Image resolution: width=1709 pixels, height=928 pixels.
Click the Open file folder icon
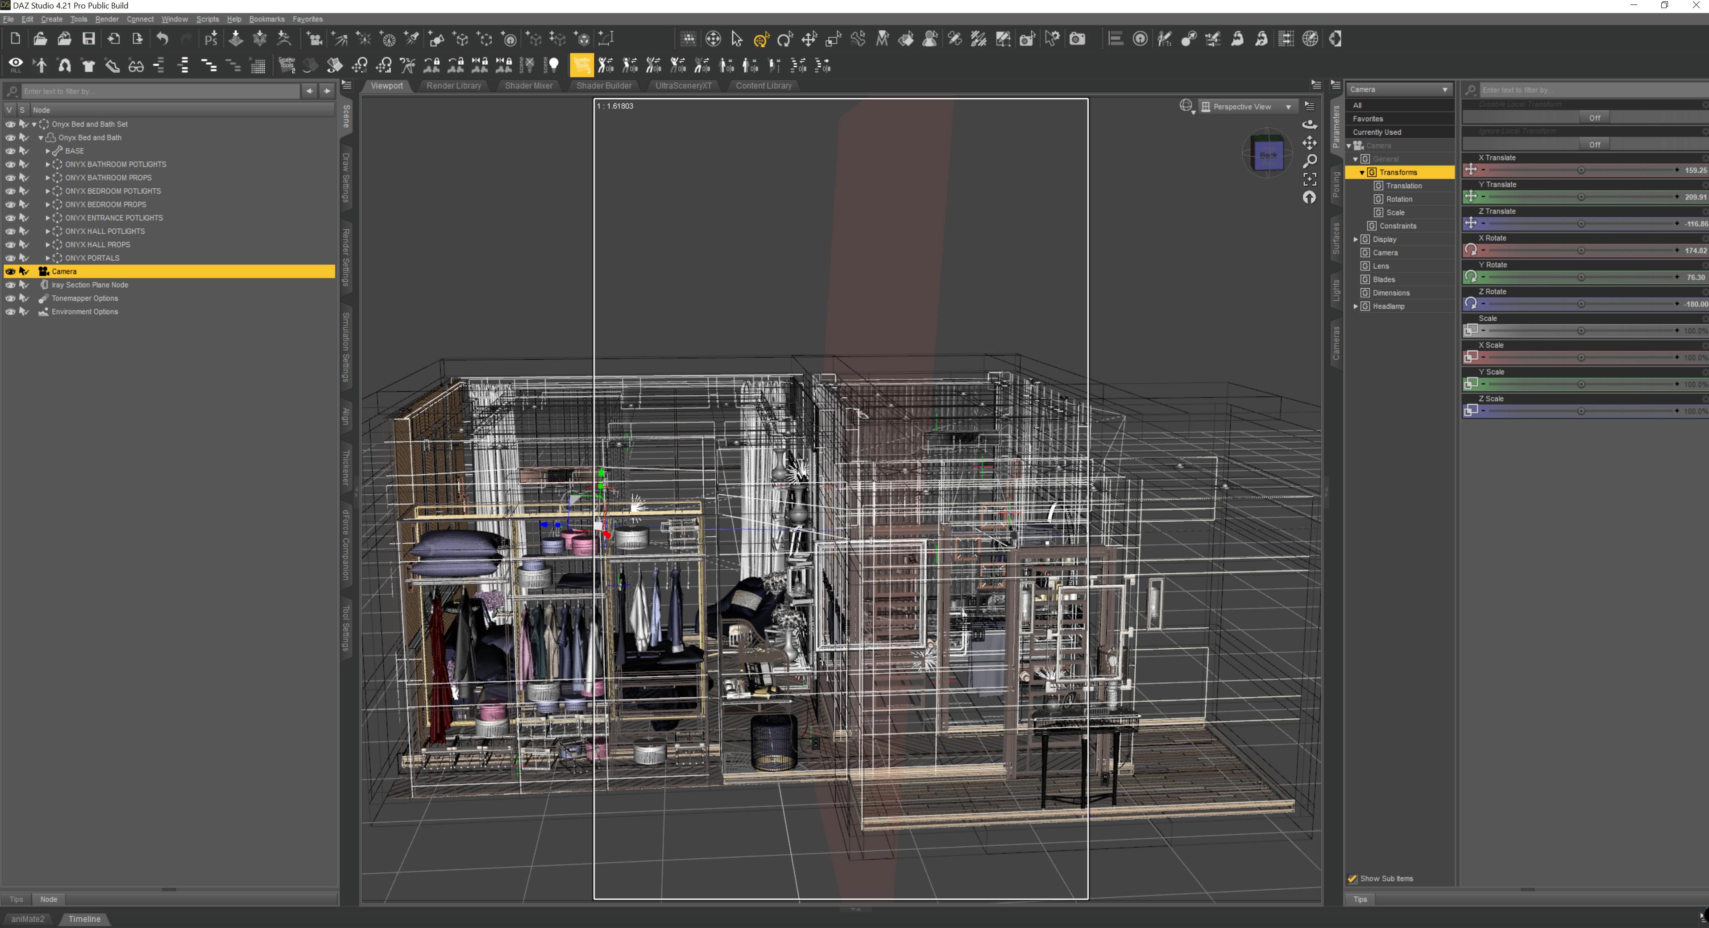(x=40, y=39)
